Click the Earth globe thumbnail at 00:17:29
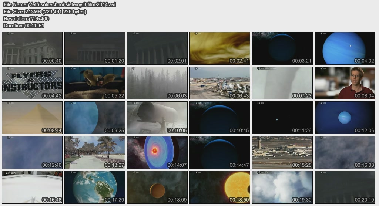379x206 pixels. tap(95, 187)
